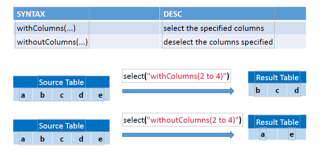The height and width of the screenshot is (155, 326).
Task: Click the select("withoutColumns(2 to 4)") code box
Action: pyautogui.click(x=182, y=119)
